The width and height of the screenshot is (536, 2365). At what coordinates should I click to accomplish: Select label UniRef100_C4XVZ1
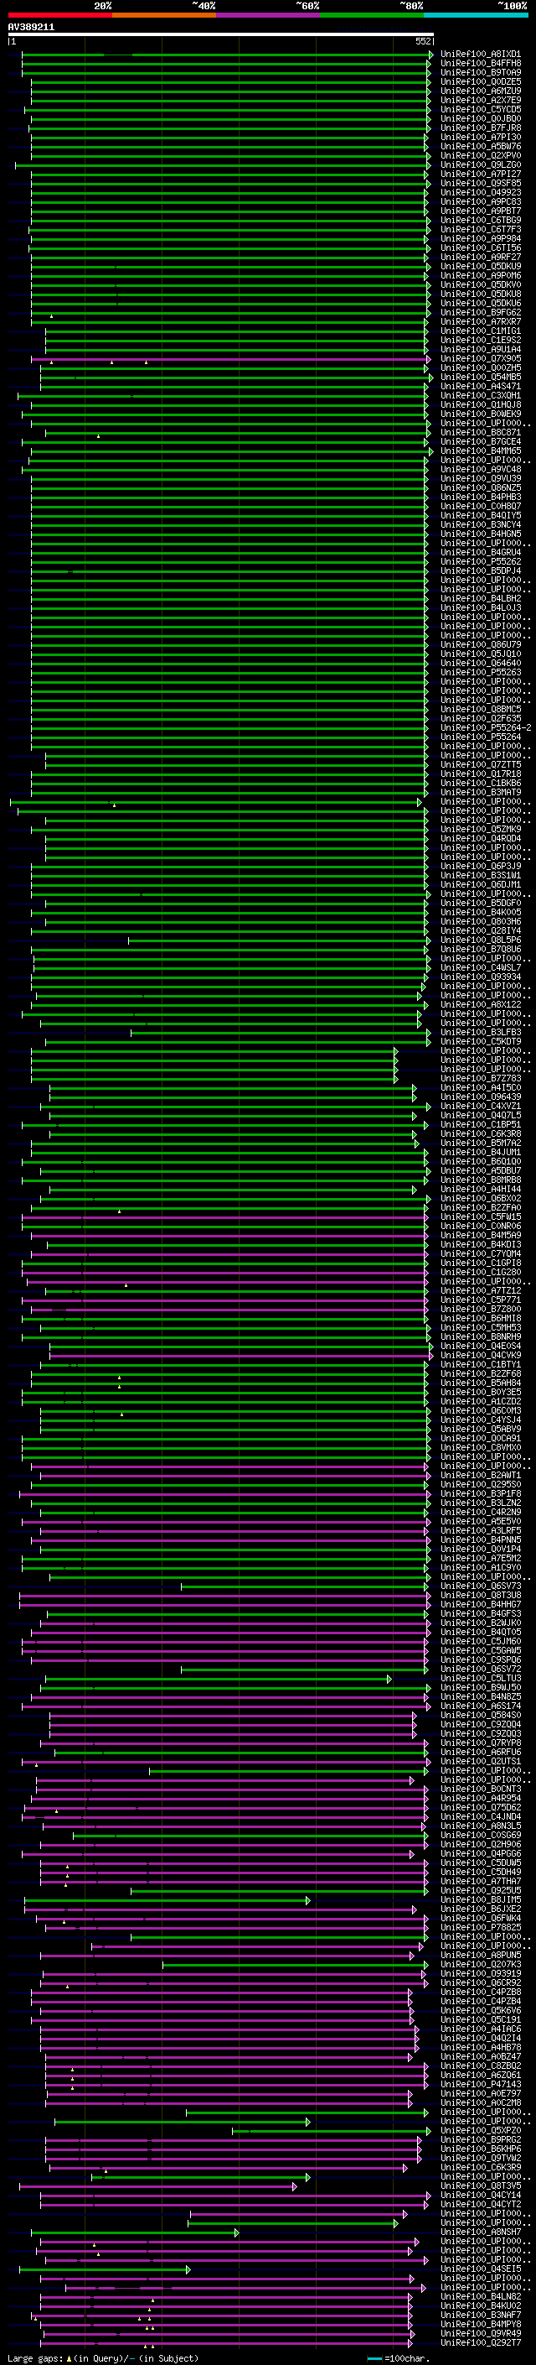[x=480, y=1106]
